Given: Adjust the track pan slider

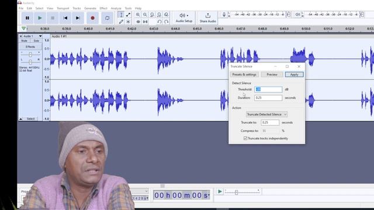Looking at the screenshot, I should [x=30, y=62].
